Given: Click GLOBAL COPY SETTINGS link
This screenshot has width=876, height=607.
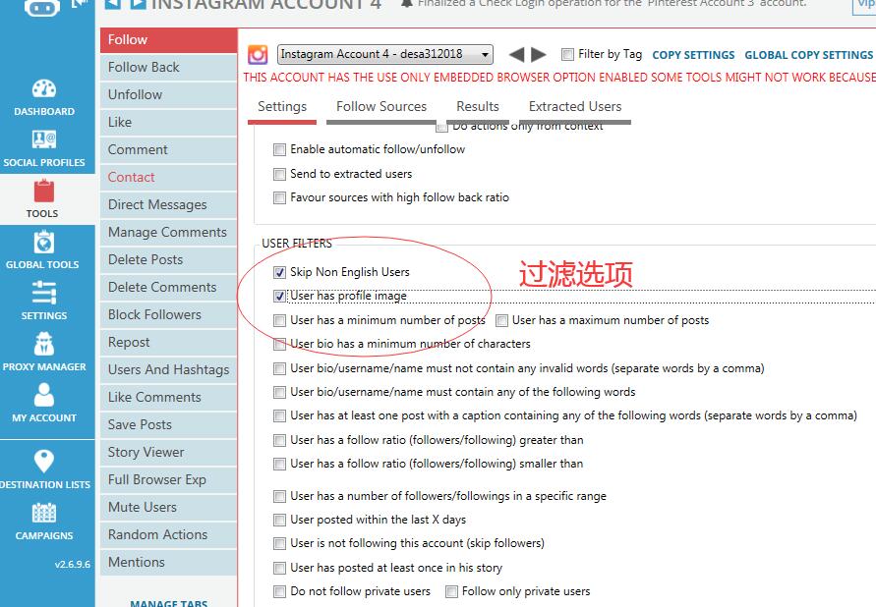Looking at the screenshot, I should 808,55.
